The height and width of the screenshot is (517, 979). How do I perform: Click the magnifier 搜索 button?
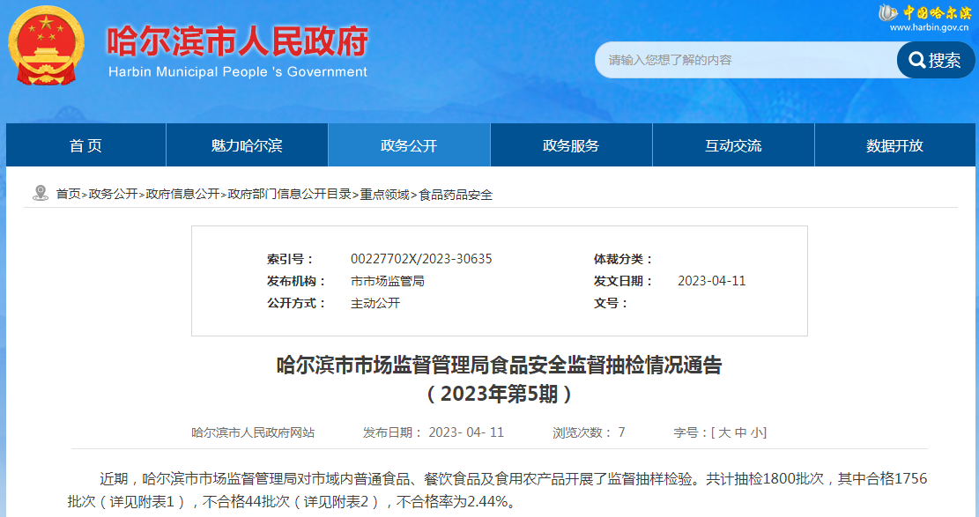(x=936, y=60)
